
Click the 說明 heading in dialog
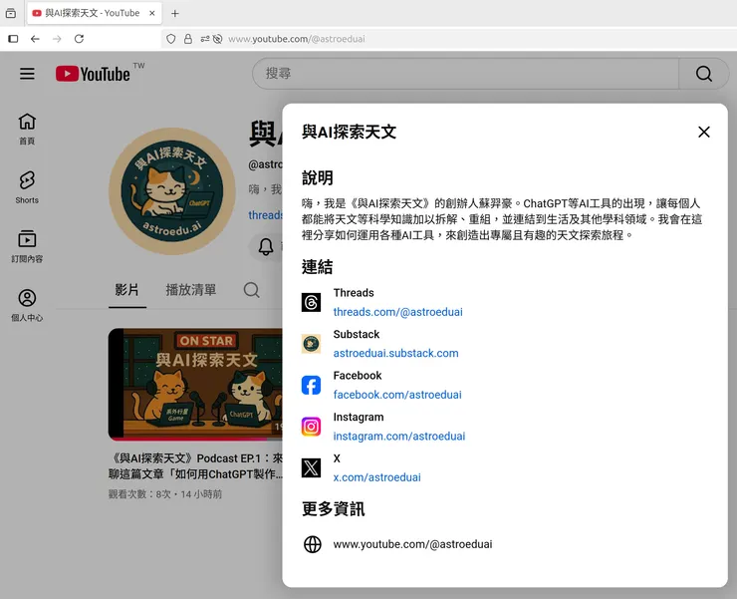click(318, 177)
